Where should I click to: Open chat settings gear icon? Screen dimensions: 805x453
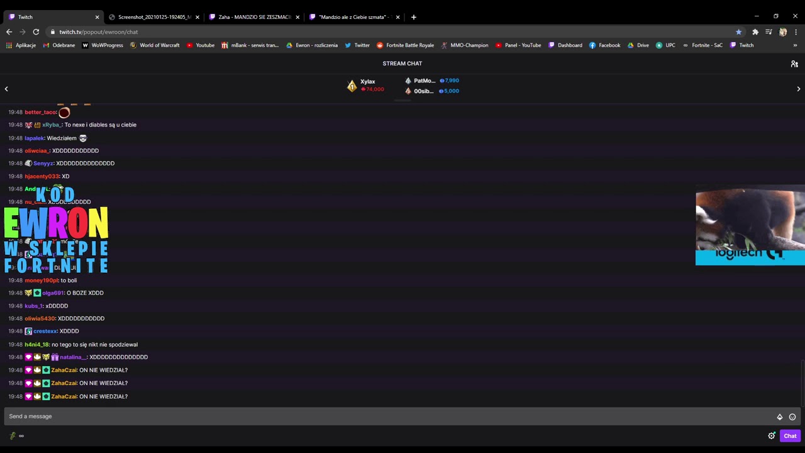[772, 435]
